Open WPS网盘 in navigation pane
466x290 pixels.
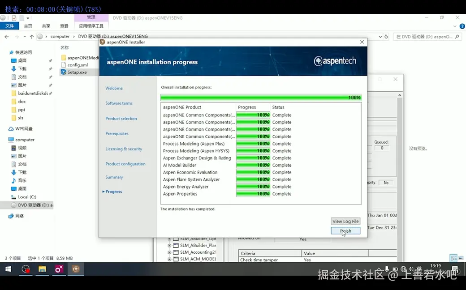20,129
